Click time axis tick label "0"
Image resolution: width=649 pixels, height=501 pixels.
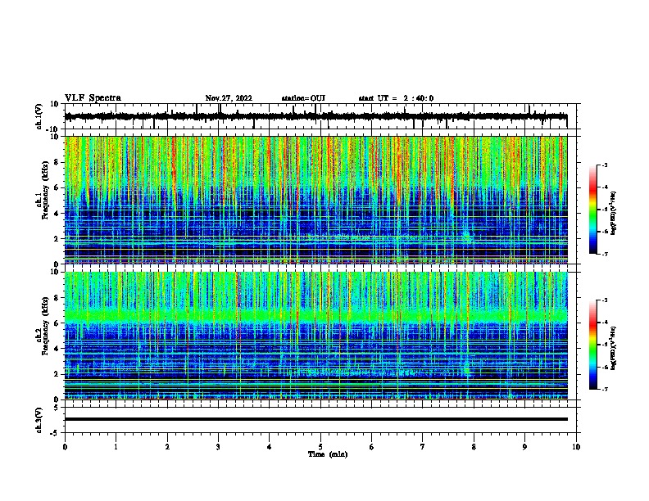tap(65, 447)
